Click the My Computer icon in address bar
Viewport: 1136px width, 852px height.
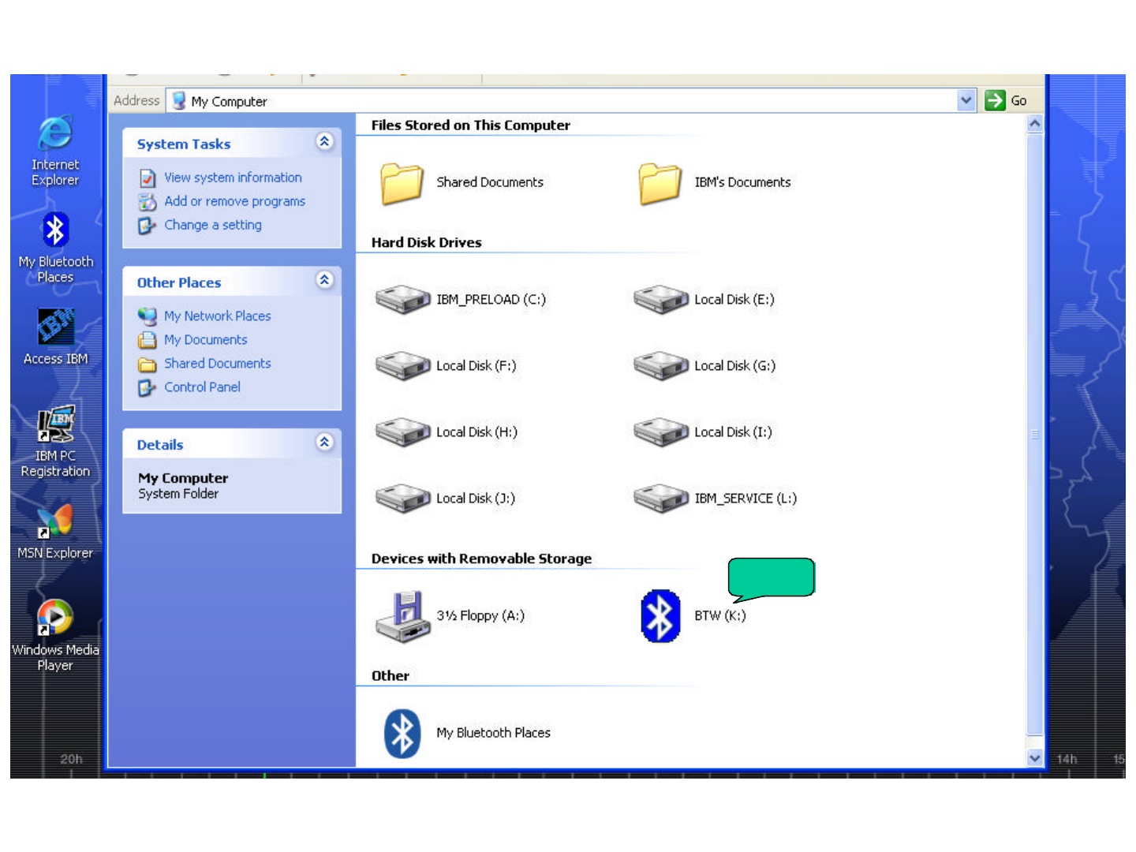[179, 101]
